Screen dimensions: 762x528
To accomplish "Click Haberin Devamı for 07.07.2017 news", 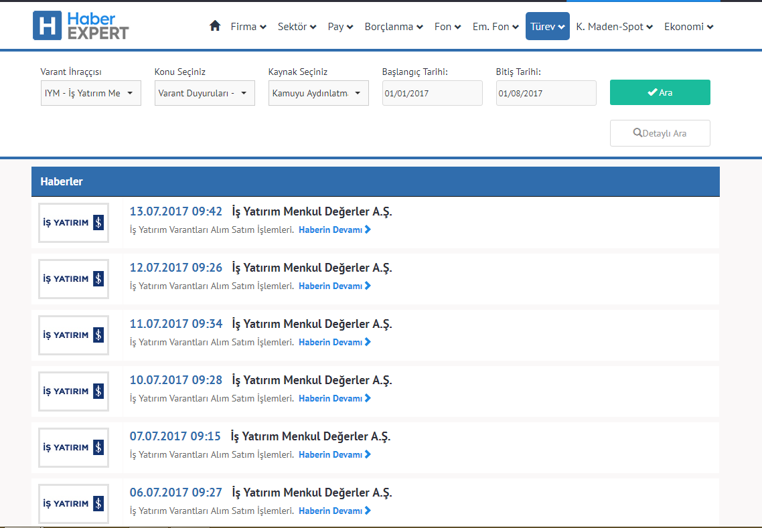I will pos(335,454).
